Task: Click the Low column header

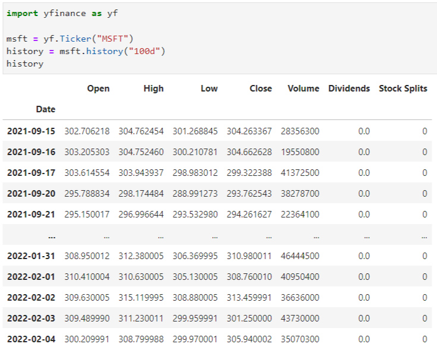Action: tap(209, 89)
